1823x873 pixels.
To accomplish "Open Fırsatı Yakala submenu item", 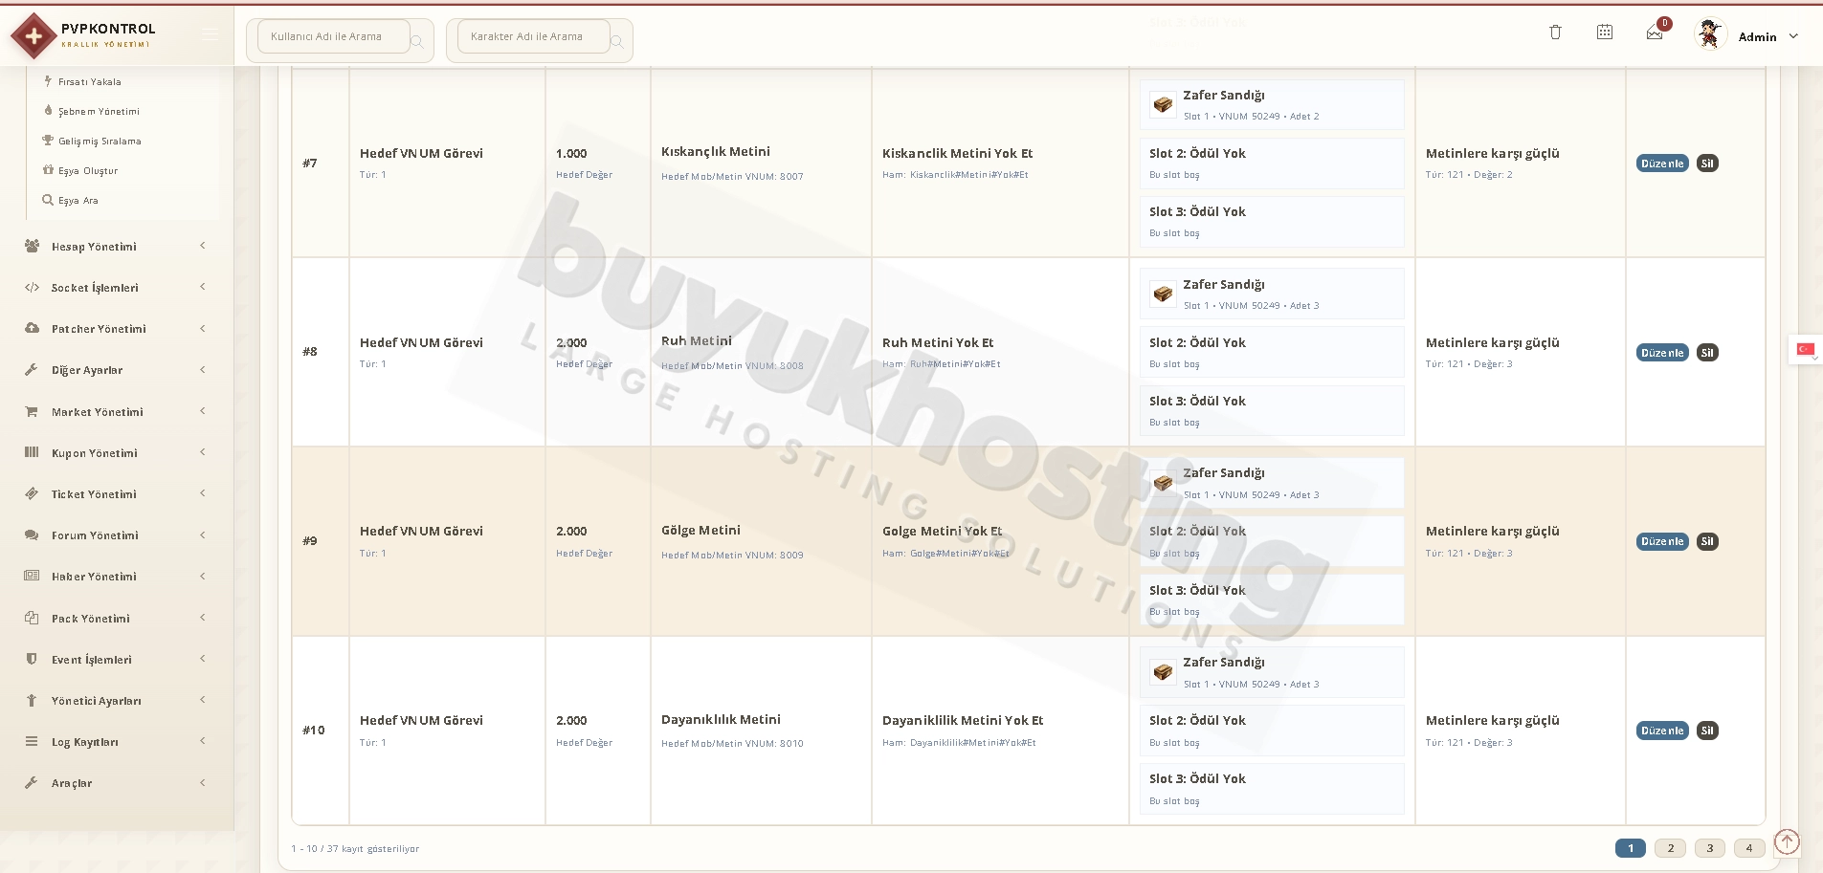I will [90, 82].
